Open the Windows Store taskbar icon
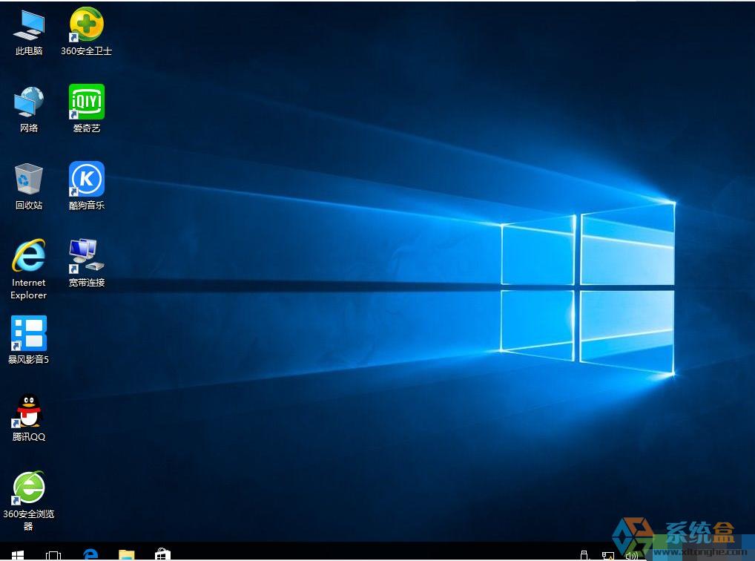The image size is (755, 561). tap(162, 554)
